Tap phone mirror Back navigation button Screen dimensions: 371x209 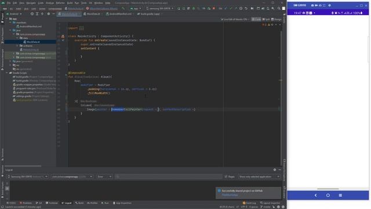(x=315, y=195)
